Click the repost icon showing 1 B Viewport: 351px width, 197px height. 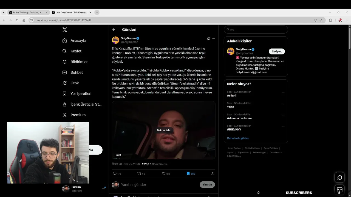[x=141, y=173]
